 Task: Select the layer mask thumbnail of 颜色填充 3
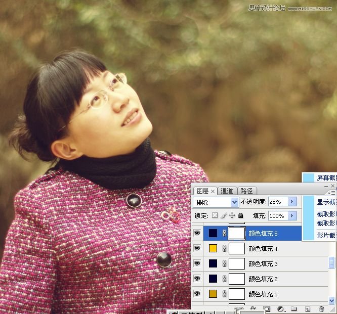click(x=237, y=263)
